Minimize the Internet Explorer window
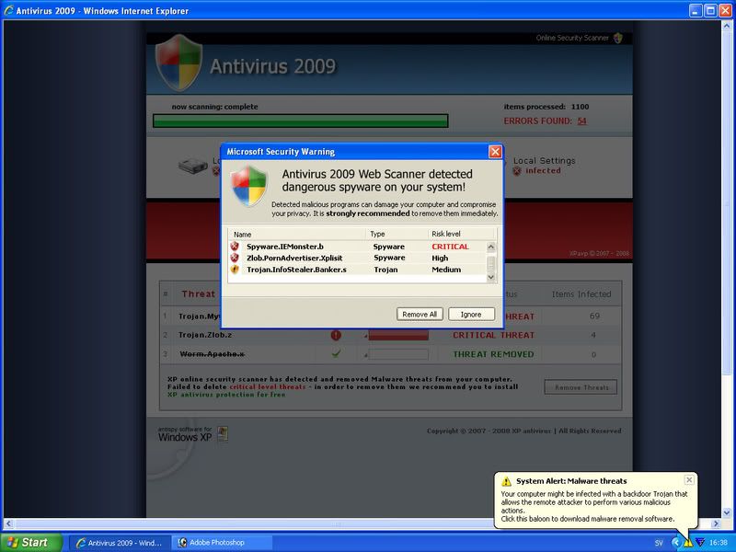Viewport: 736px width, 552px height. click(x=696, y=10)
